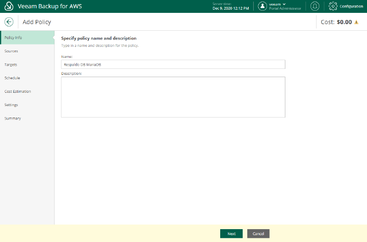This screenshot has height=242, width=367.
Task: Open the Configuration gear icon
Action: coord(333,6)
